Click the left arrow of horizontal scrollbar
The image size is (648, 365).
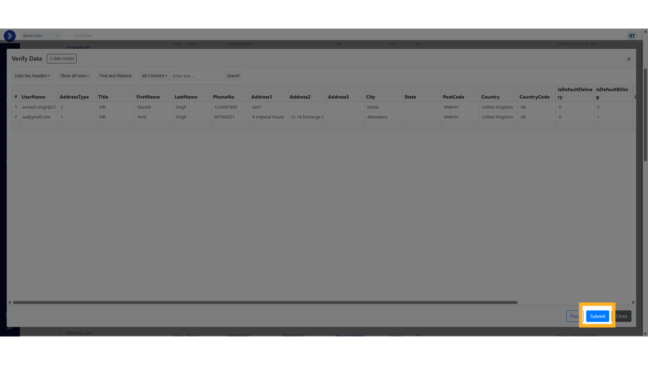pos(9,302)
